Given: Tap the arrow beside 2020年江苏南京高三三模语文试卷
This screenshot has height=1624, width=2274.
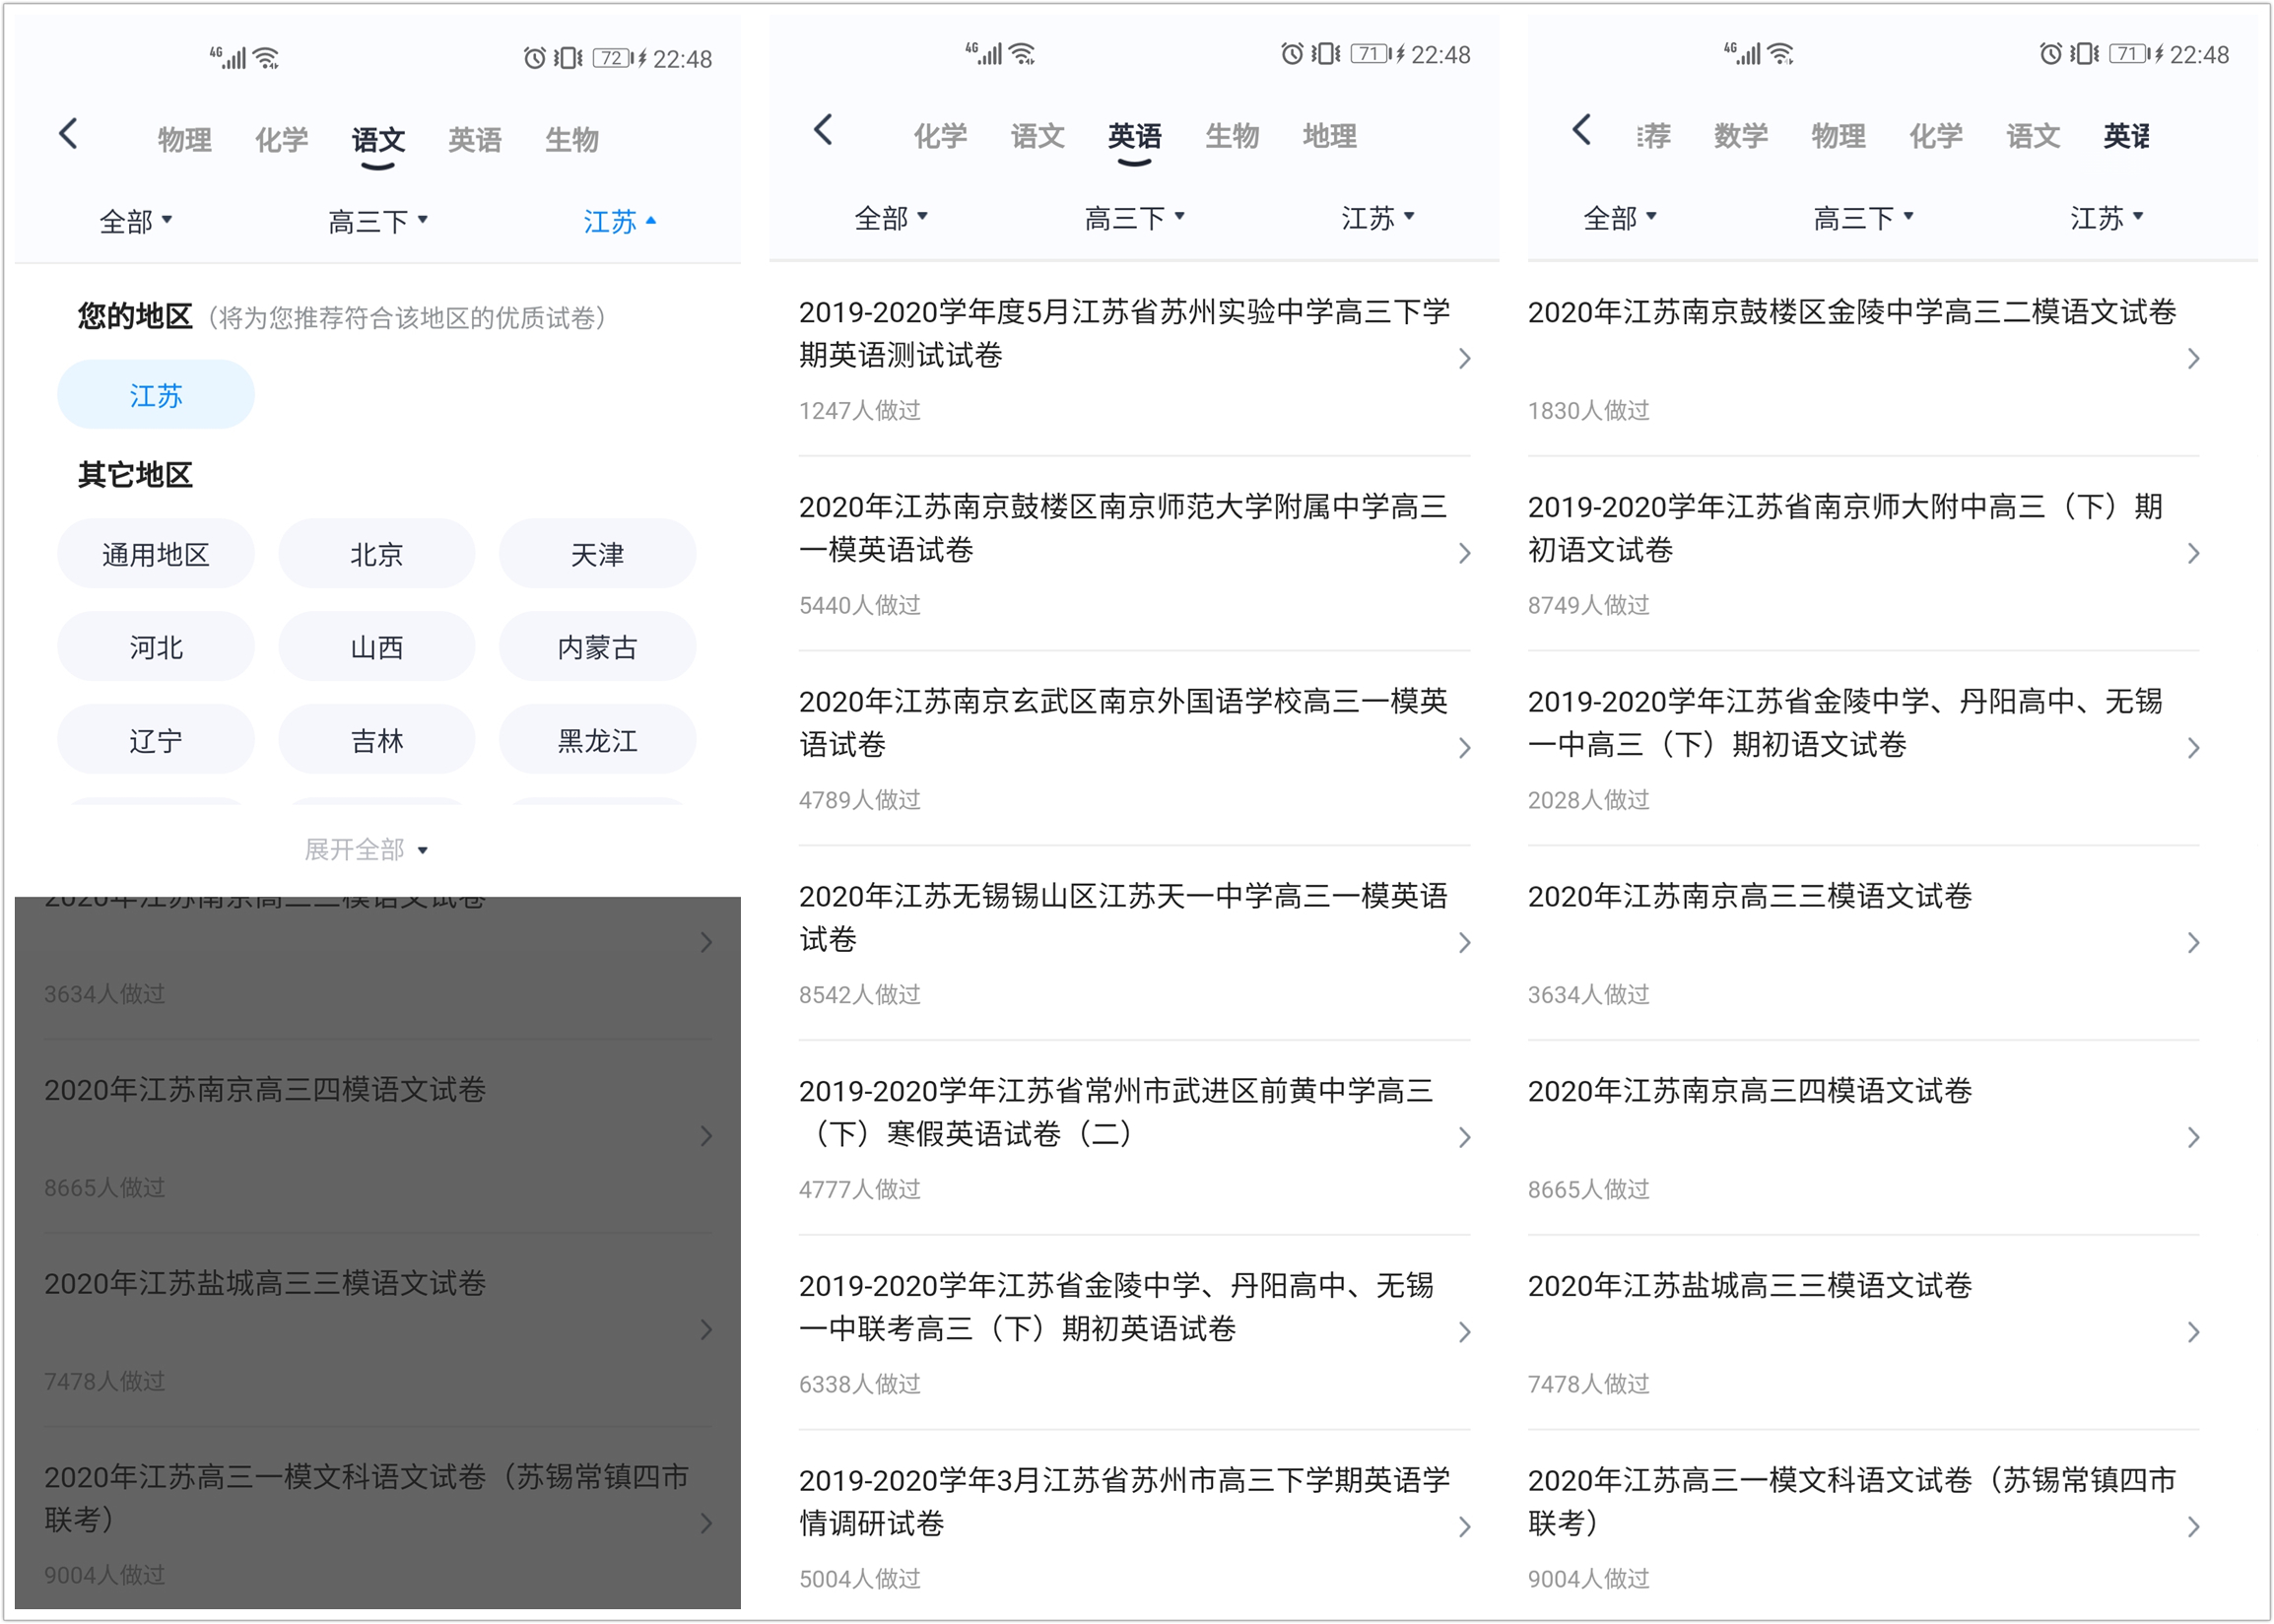Looking at the screenshot, I should [2194, 941].
